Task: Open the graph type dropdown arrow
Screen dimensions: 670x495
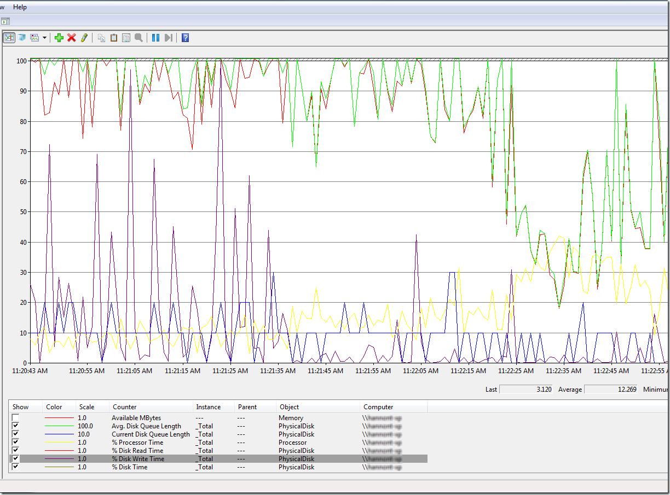Action: pos(44,38)
